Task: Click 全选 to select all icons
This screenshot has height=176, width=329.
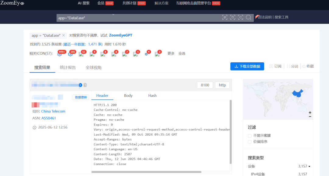Action: (182, 53)
